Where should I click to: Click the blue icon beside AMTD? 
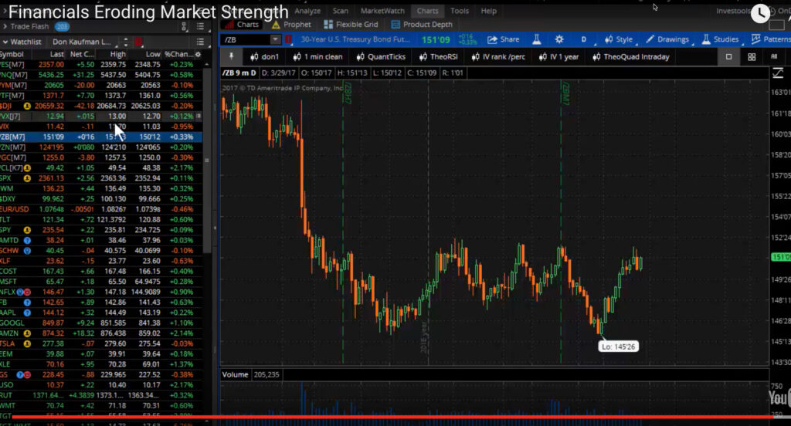[27, 241]
